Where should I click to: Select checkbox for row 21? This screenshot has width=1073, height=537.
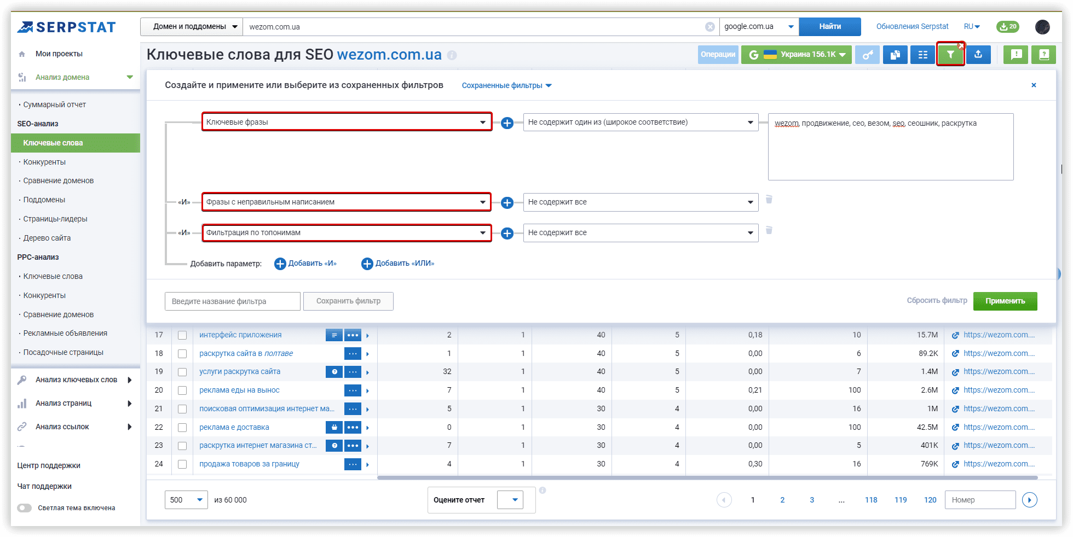click(182, 409)
